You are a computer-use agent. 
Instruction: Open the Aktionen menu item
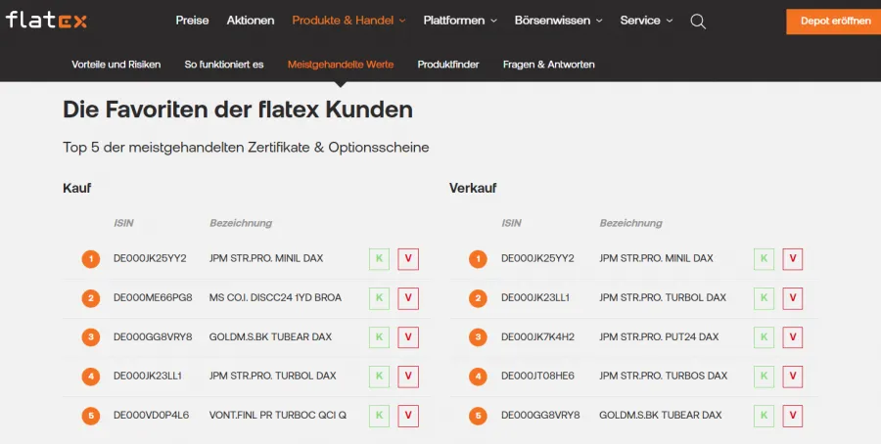(251, 21)
